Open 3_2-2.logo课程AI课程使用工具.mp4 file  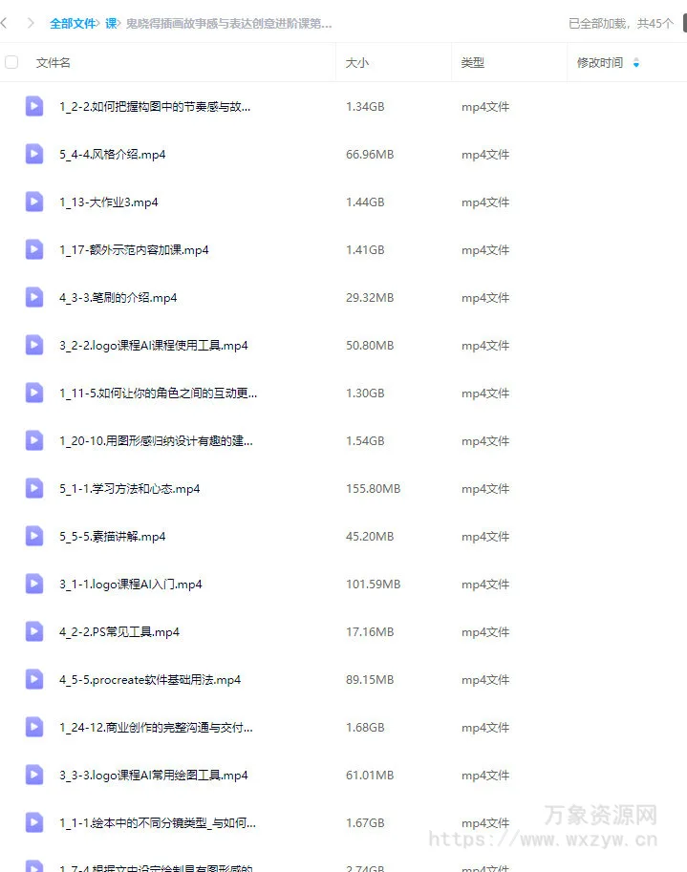pos(154,346)
